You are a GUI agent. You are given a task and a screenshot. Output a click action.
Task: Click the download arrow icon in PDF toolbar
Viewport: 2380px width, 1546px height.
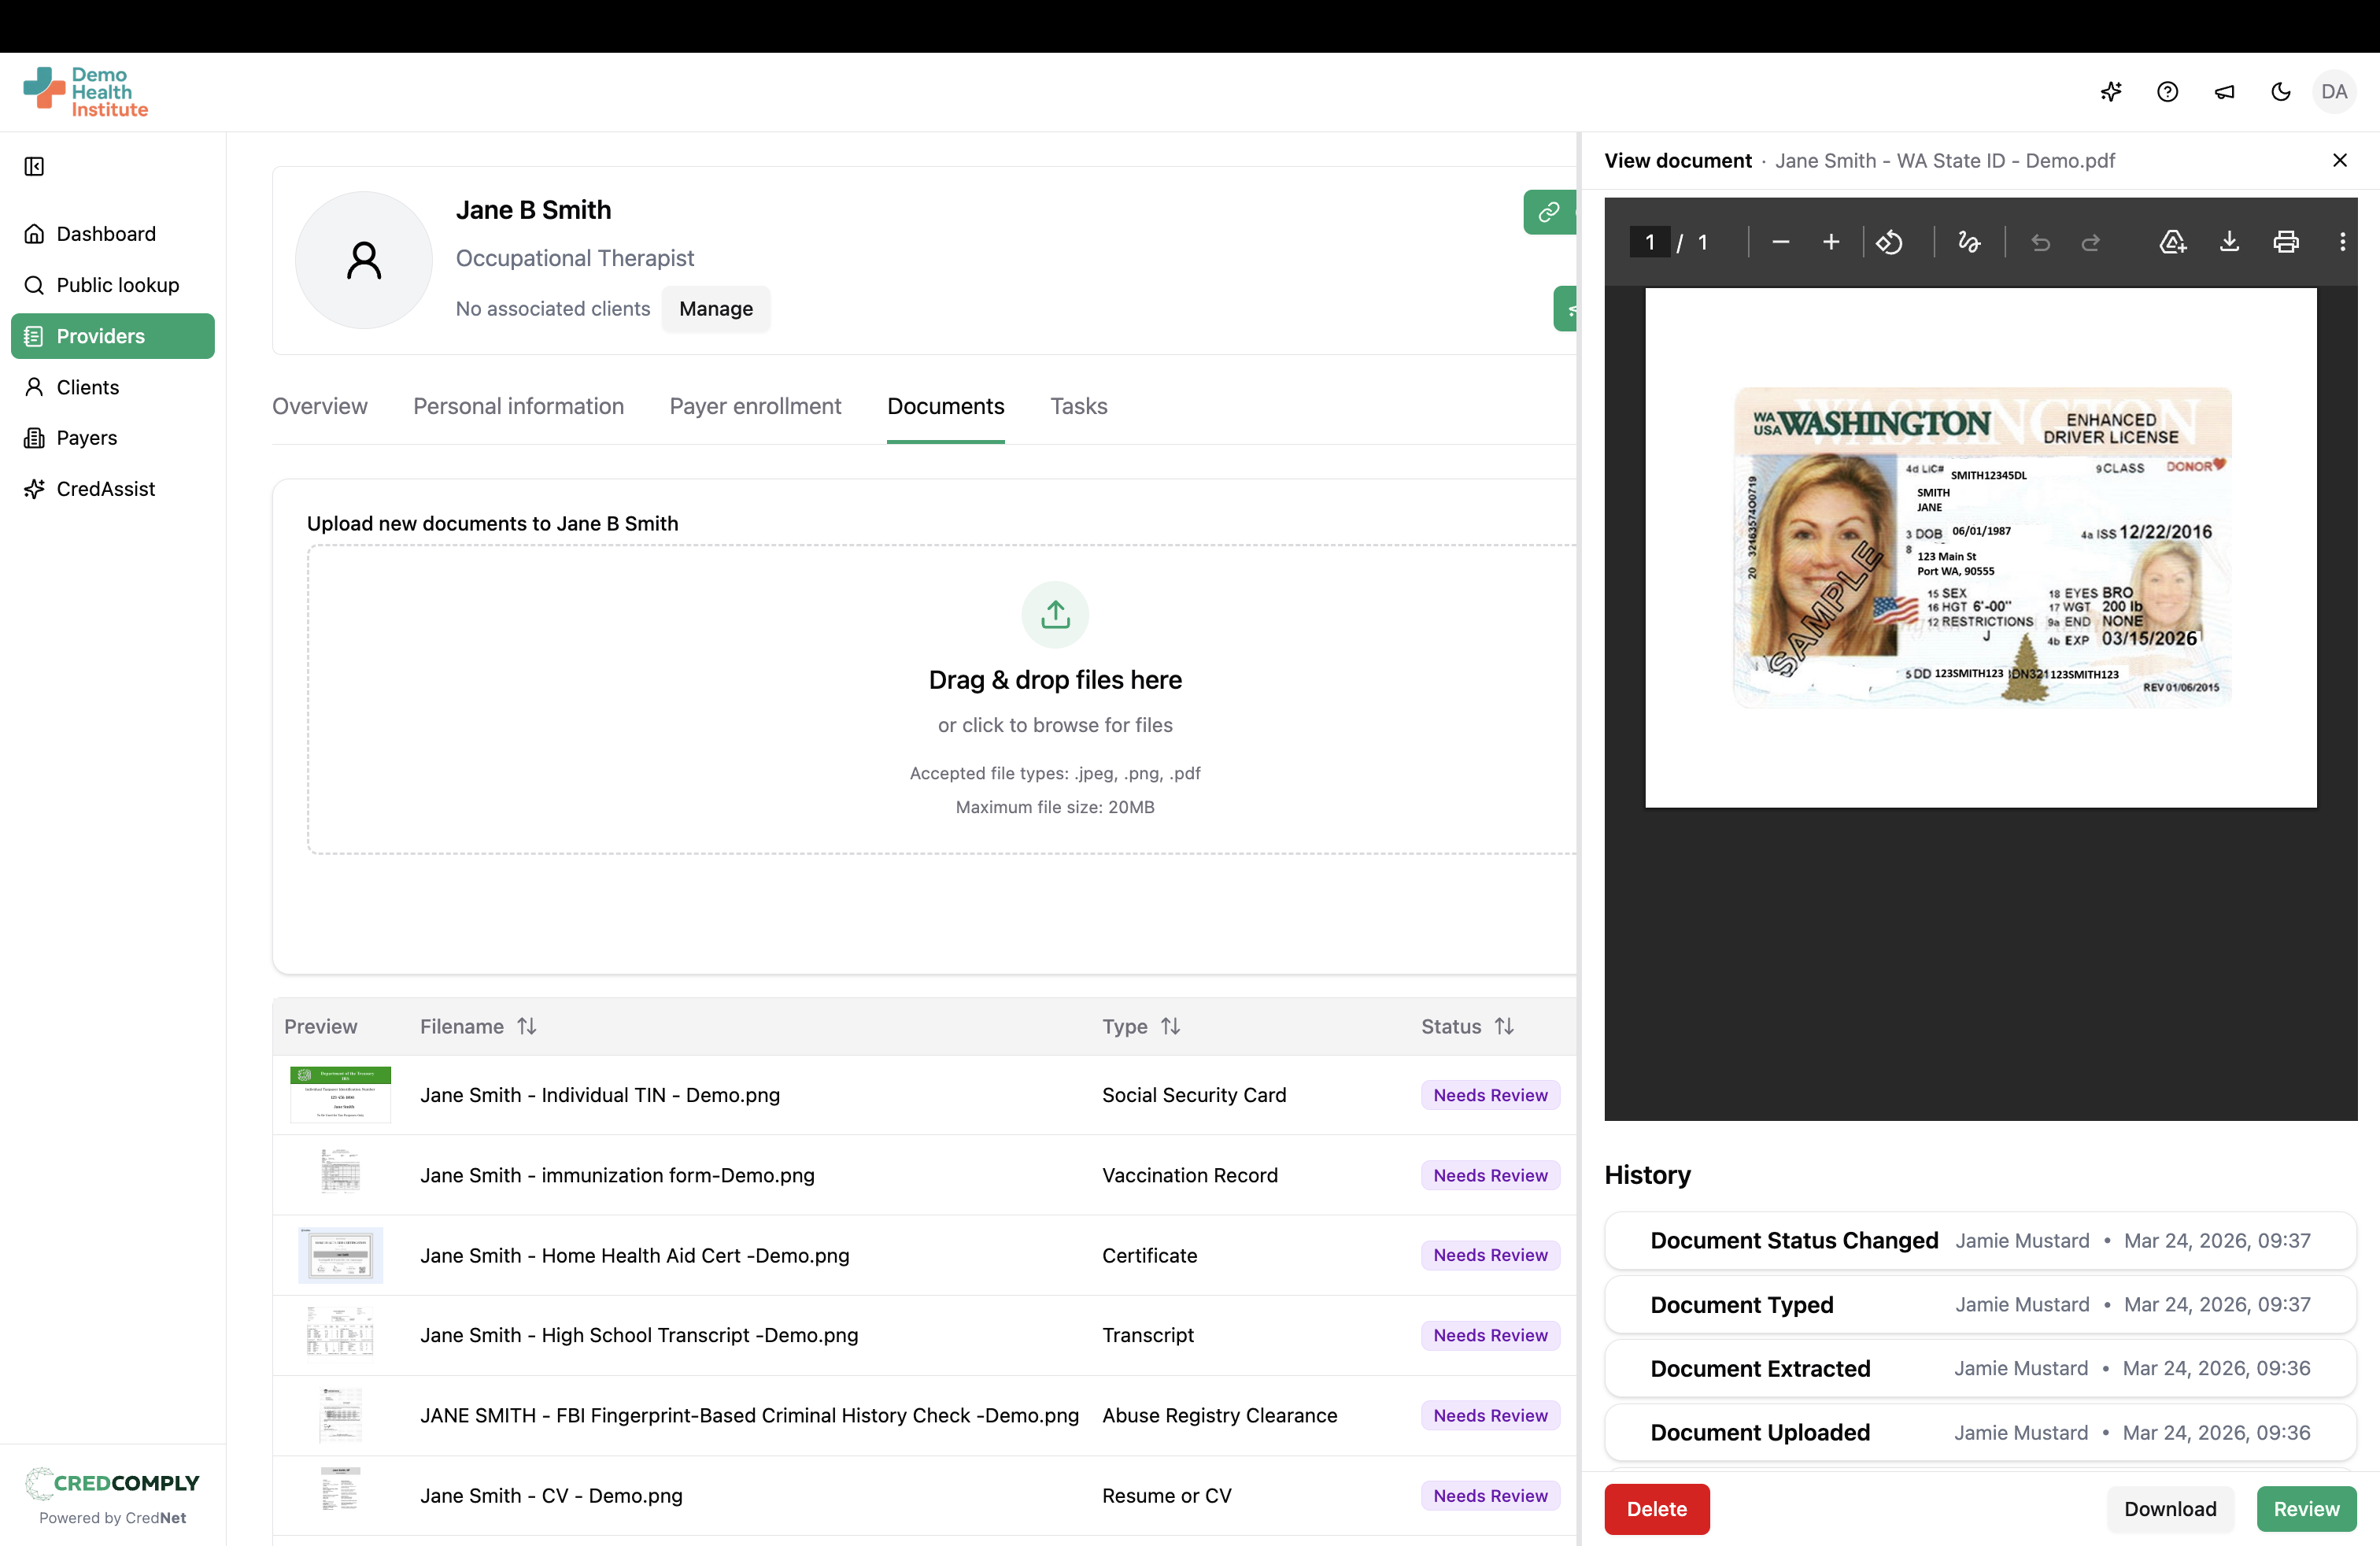[2229, 242]
